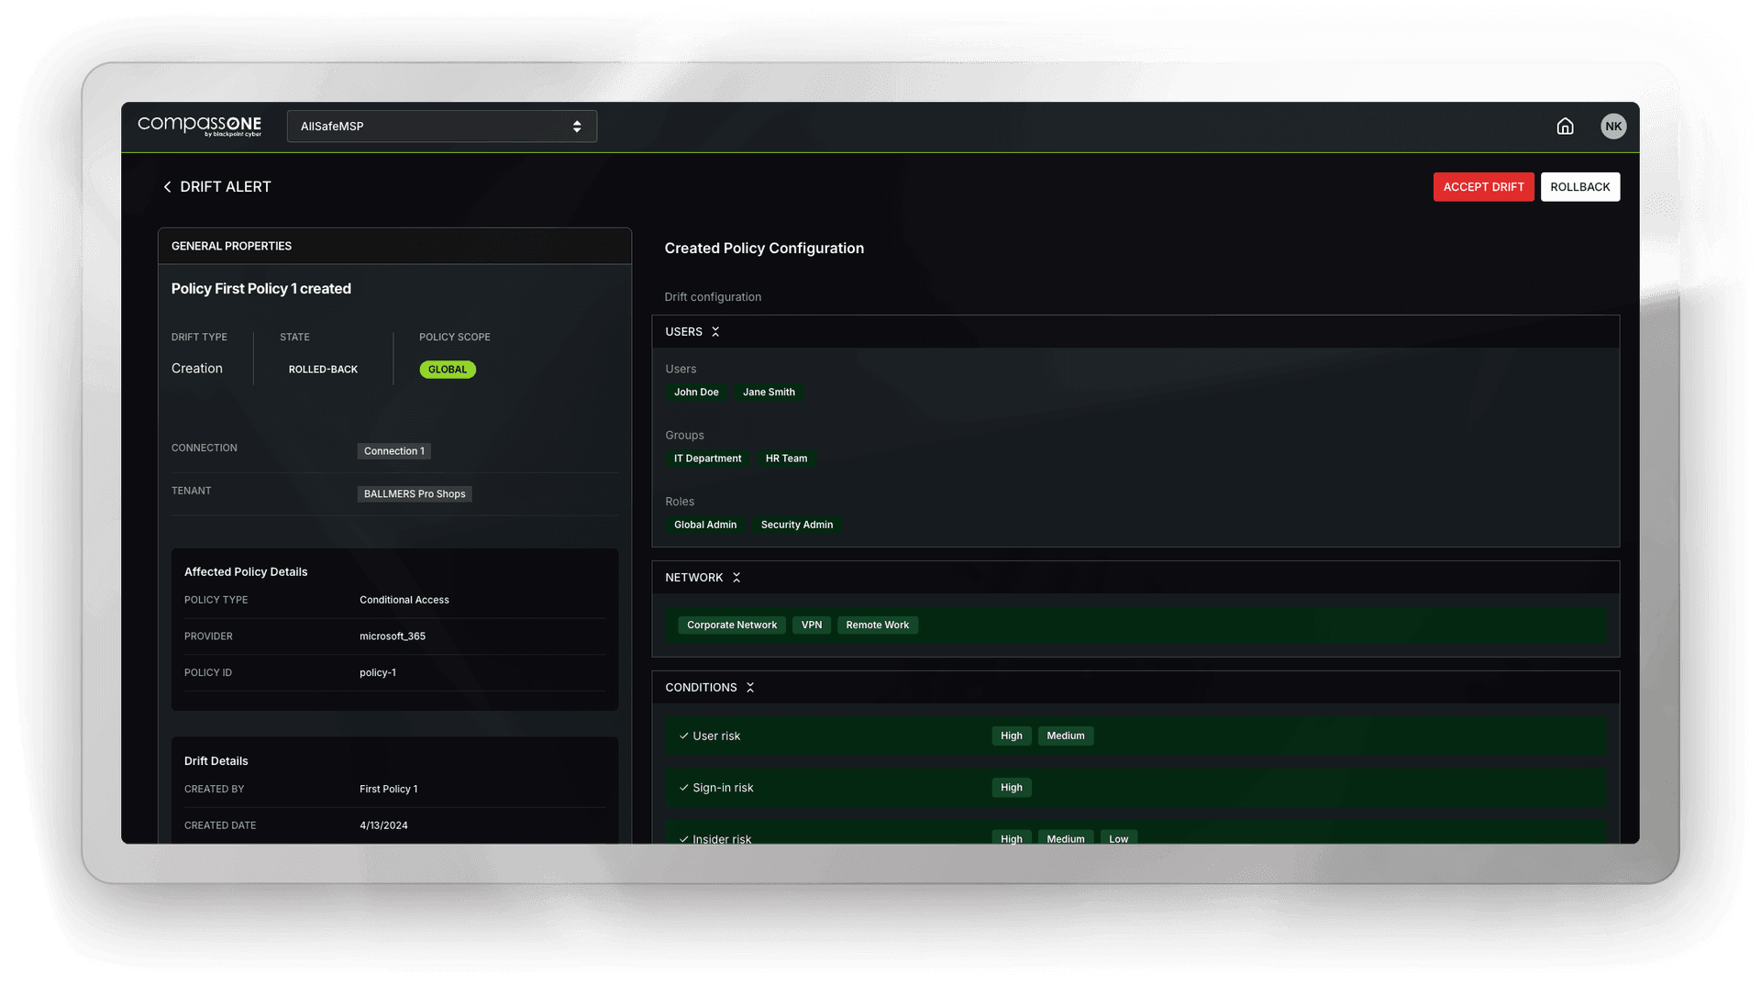This screenshot has width=1761, height=985.
Task: Collapse the CONDITIONS section
Action: click(749, 686)
